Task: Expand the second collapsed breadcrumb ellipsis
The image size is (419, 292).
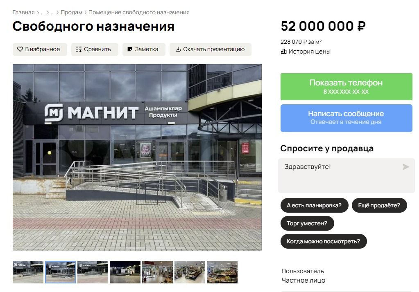Action: [x=53, y=13]
